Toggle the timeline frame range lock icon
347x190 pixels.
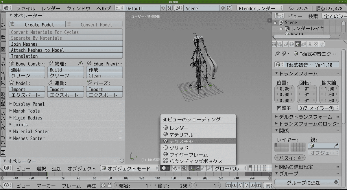pyautogui.click(x=110, y=185)
